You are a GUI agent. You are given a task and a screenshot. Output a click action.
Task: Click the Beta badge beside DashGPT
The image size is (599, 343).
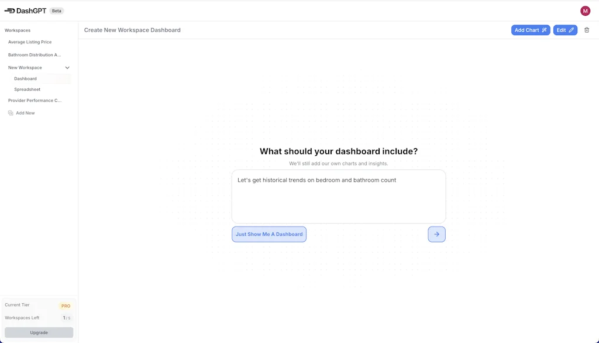pyautogui.click(x=56, y=11)
